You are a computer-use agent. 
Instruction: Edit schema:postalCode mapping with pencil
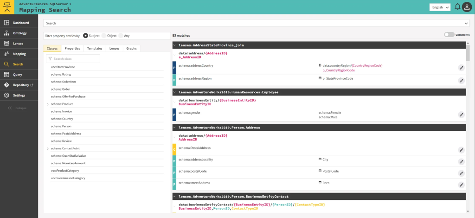point(461,173)
